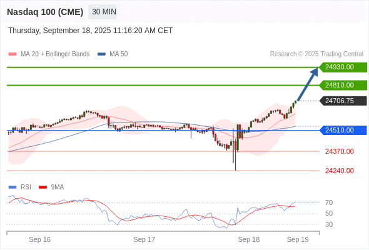Click the blue RSI legend swatch
The image size is (369, 250).
pos(13,187)
